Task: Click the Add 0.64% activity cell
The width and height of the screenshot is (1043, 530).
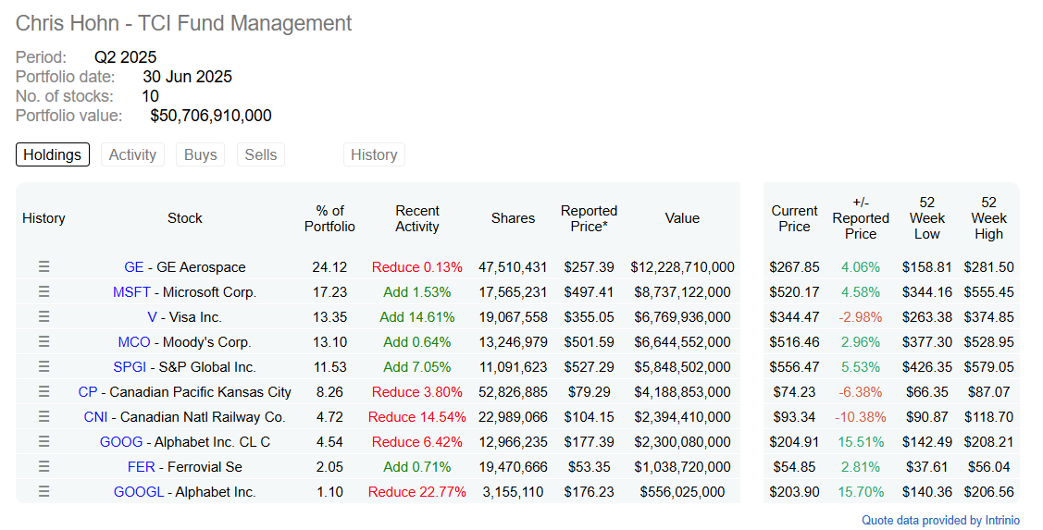Action: 417,342
